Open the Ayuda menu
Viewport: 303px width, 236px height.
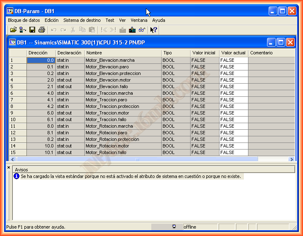(159, 20)
